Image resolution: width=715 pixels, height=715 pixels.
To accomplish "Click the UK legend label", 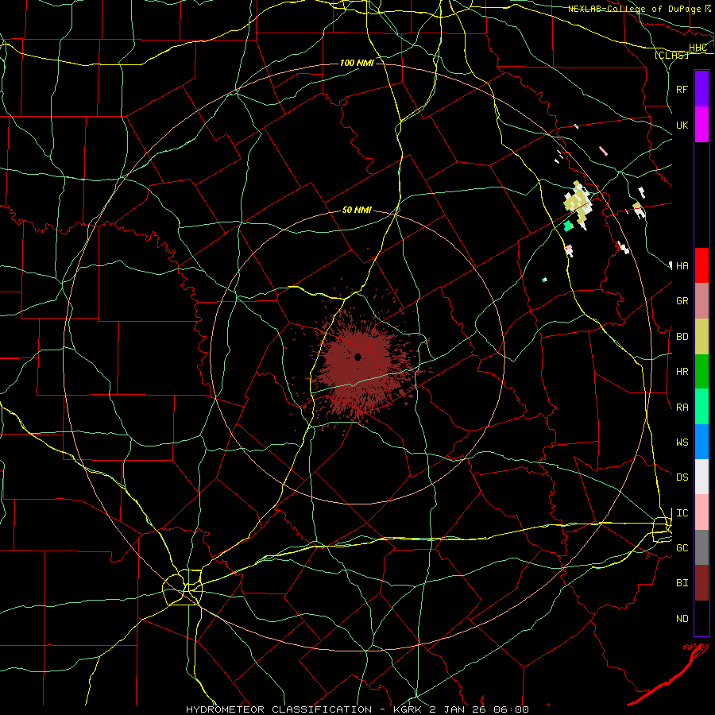I will (682, 125).
